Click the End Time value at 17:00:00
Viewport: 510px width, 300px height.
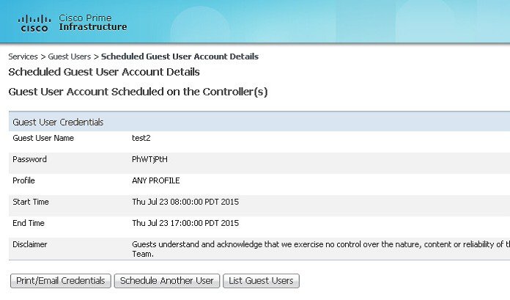[185, 223]
